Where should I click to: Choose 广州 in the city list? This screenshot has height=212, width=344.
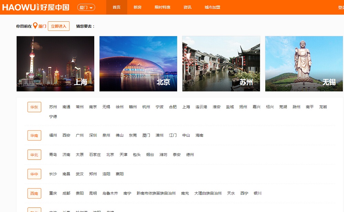coord(80,135)
